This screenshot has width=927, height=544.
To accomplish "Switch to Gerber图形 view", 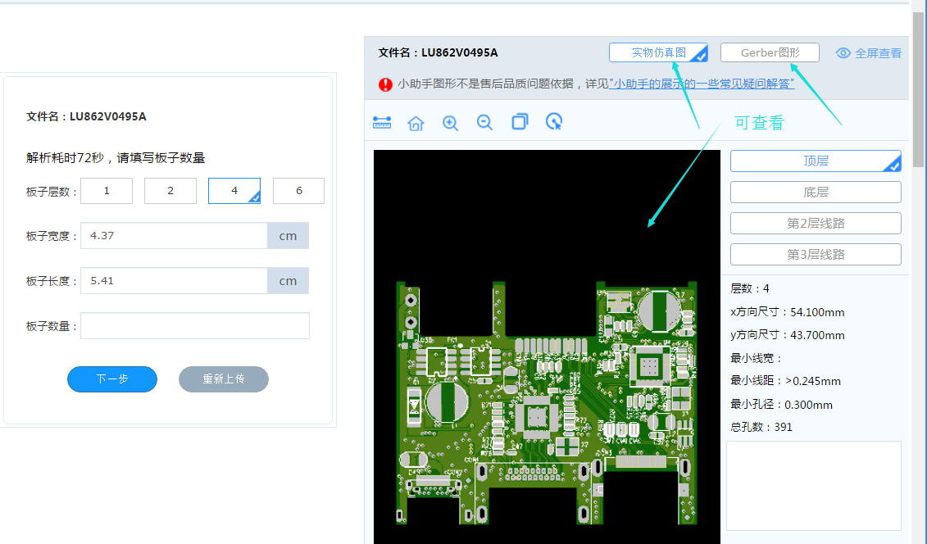I will [770, 52].
